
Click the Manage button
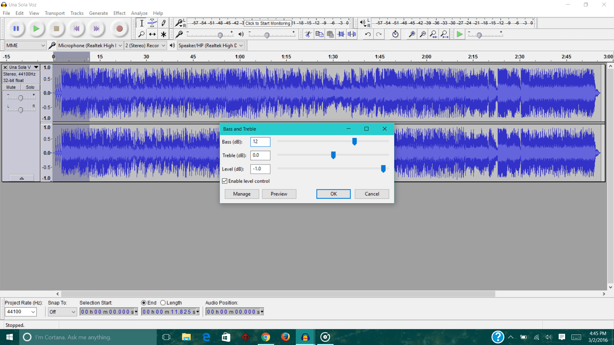point(242,194)
